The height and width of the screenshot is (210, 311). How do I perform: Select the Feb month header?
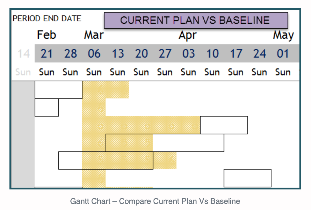coord(47,35)
